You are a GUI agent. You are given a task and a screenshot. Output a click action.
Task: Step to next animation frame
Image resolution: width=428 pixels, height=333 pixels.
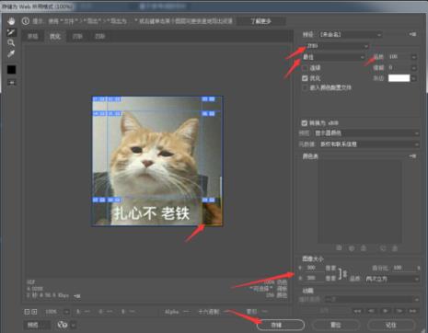[399, 311]
